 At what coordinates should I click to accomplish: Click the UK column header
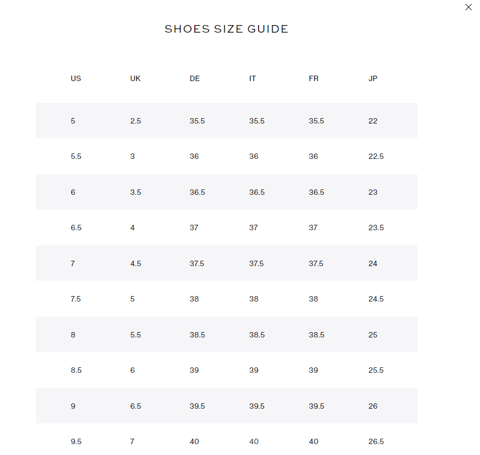[x=136, y=78]
